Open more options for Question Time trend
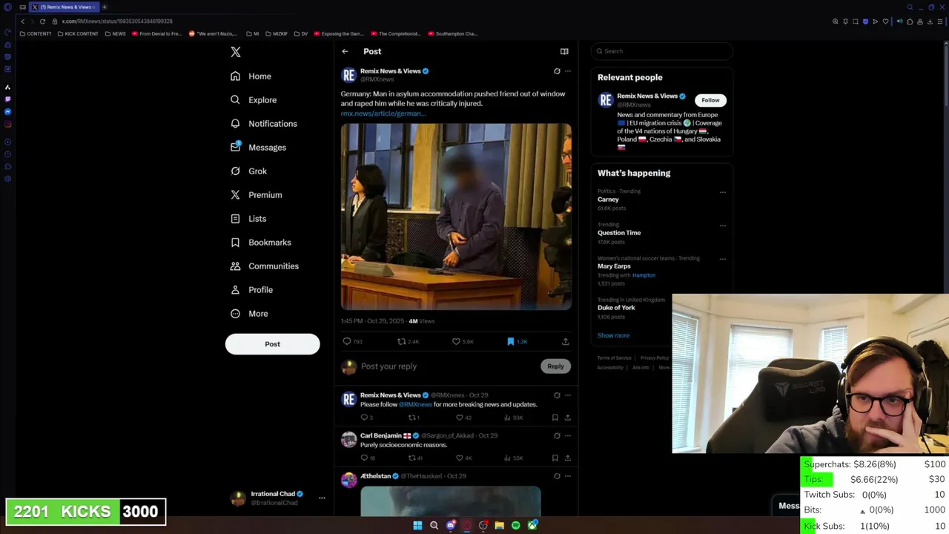 point(722,225)
